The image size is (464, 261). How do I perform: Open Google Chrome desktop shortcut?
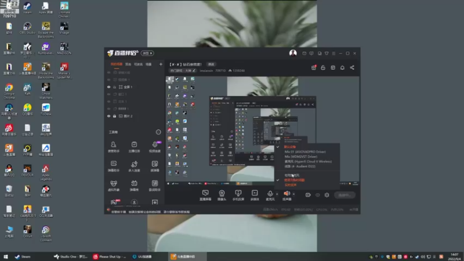(9, 91)
